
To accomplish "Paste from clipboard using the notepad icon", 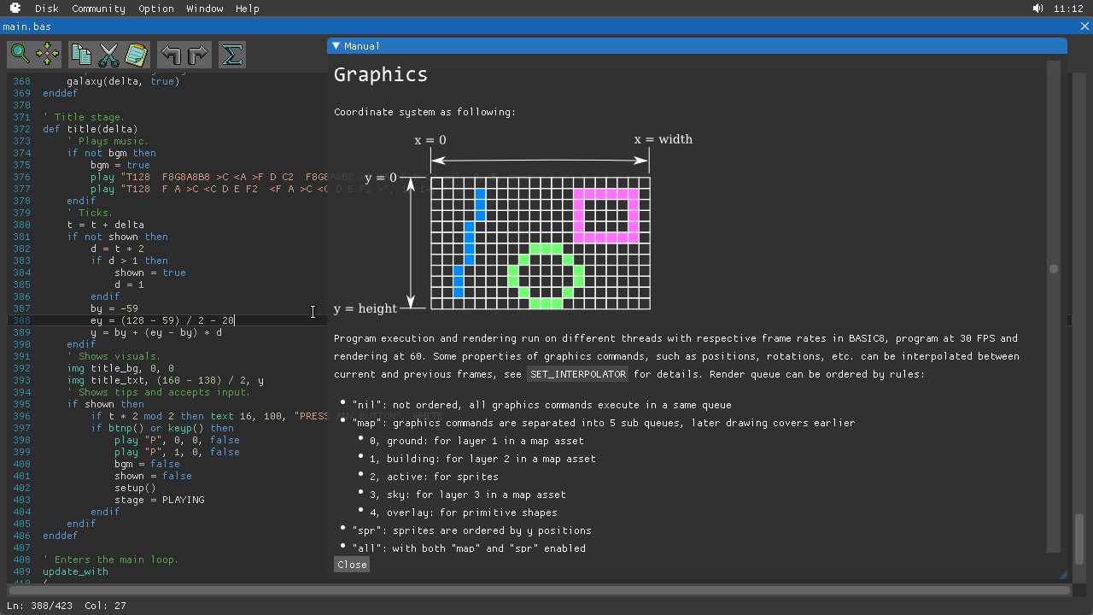I will (135, 54).
